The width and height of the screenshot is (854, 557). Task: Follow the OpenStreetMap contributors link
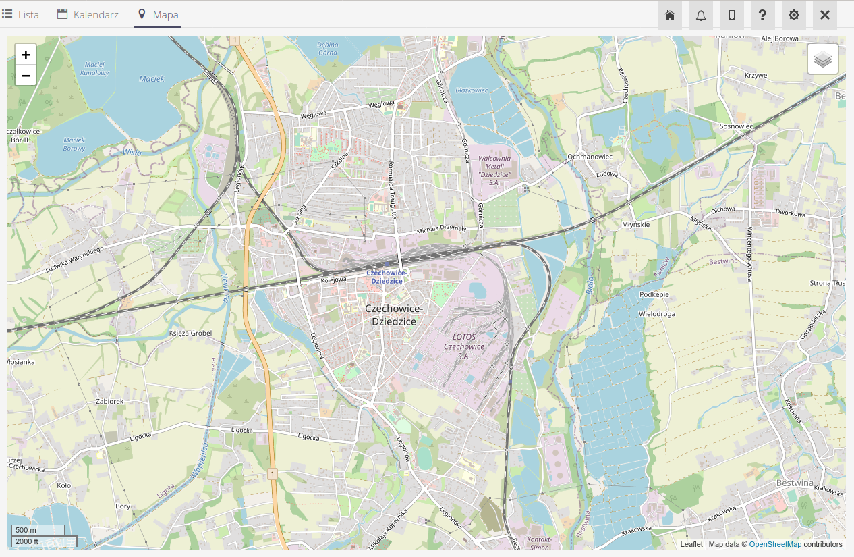[775, 544]
